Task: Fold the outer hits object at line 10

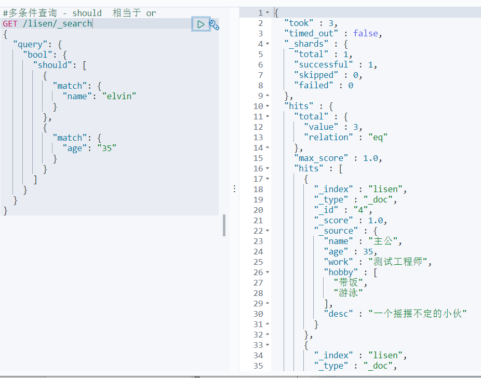Action: [268, 106]
